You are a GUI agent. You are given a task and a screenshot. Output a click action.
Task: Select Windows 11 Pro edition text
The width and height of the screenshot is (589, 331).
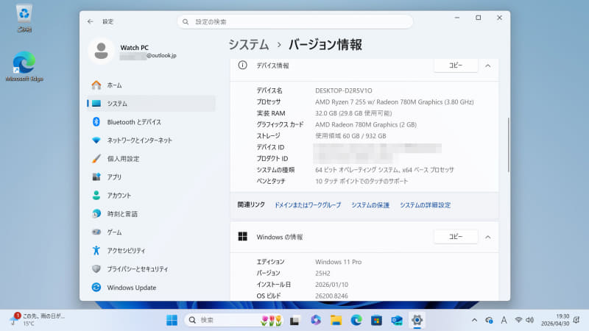click(x=339, y=262)
